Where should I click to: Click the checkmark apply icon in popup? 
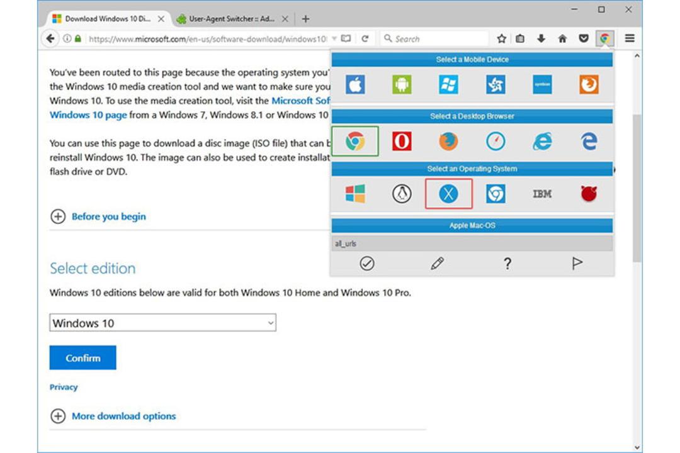tap(367, 263)
